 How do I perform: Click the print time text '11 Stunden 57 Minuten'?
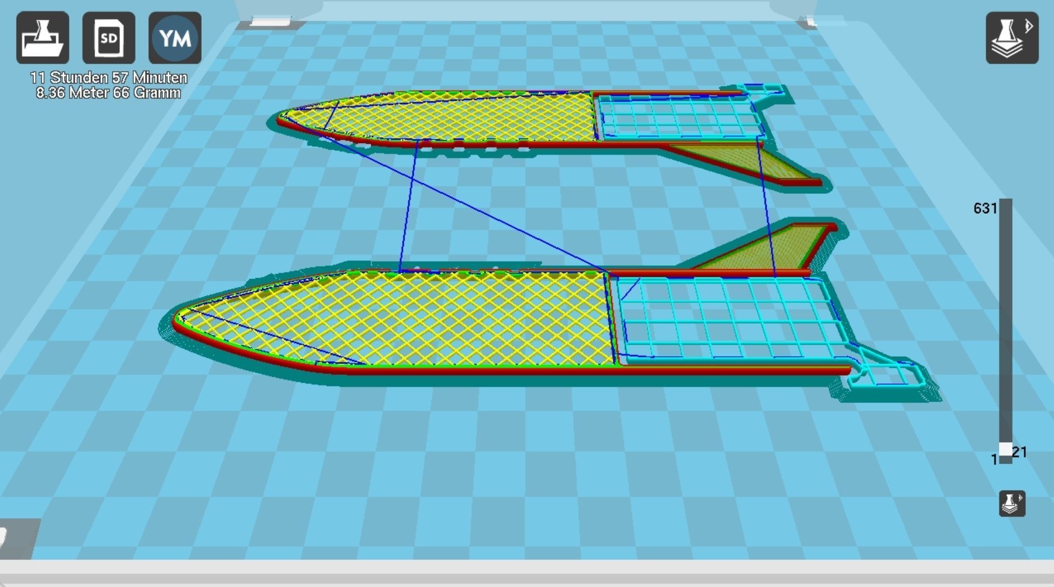[x=109, y=78]
